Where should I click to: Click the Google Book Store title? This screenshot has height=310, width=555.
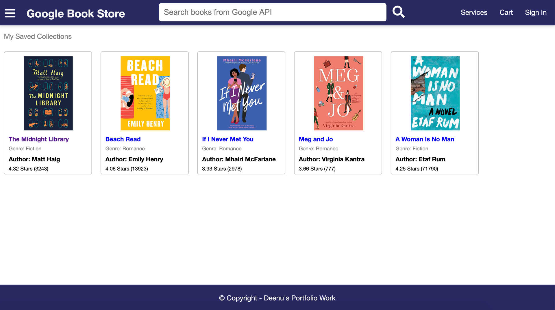(x=76, y=14)
